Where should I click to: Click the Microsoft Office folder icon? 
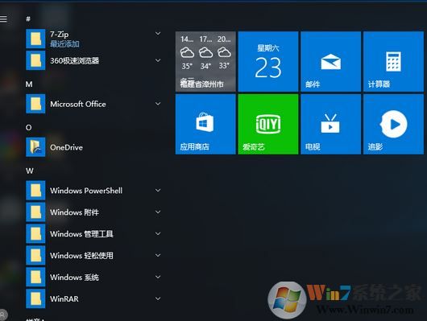[35, 104]
